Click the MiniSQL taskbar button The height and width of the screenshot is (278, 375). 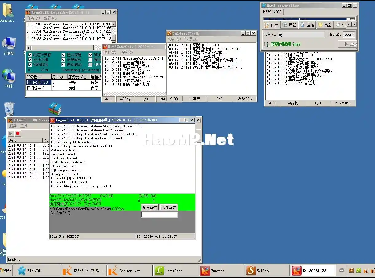[37, 271]
